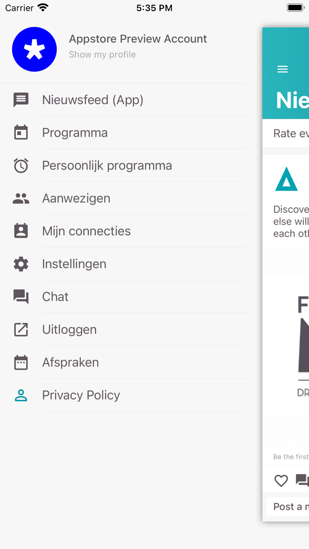Tap the Aanwezigen people icon
Image resolution: width=309 pixels, height=549 pixels.
[21, 199]
